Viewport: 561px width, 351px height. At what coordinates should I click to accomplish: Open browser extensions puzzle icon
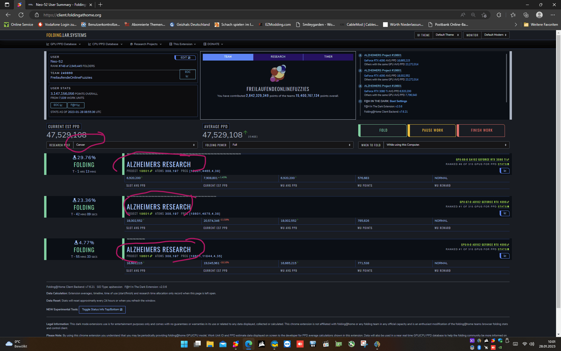[499, 15]
